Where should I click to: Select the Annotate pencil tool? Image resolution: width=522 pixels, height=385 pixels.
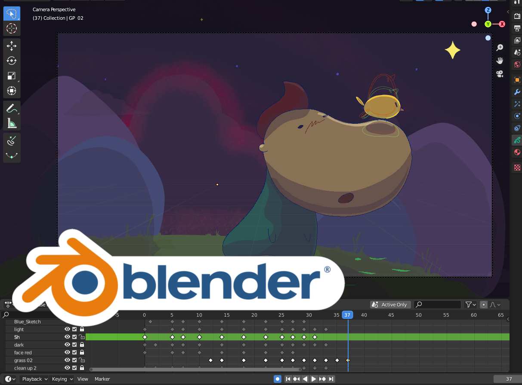pos(12,108)
